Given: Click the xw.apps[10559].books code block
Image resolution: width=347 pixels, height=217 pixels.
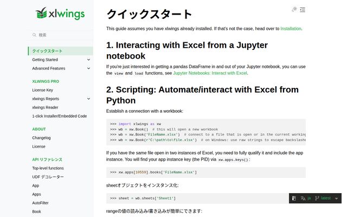Looking at the screenshot, I should click(x=206, y=173).
